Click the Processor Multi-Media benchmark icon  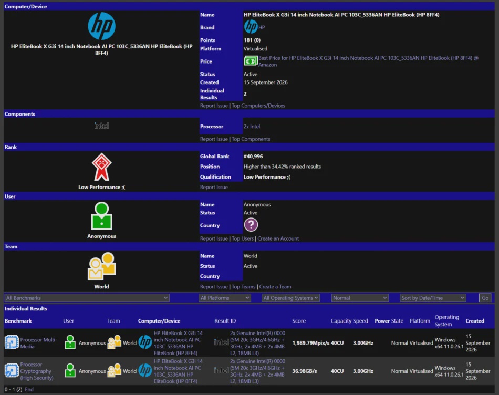click(12, 342)
